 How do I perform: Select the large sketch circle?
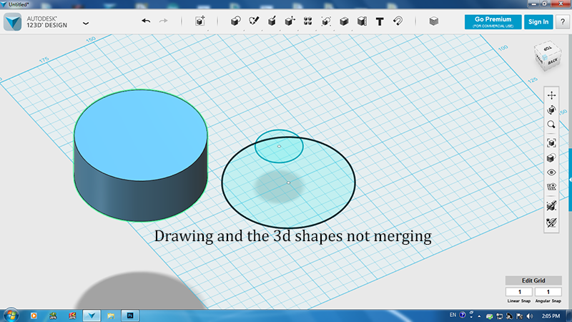tap(288, 182)
